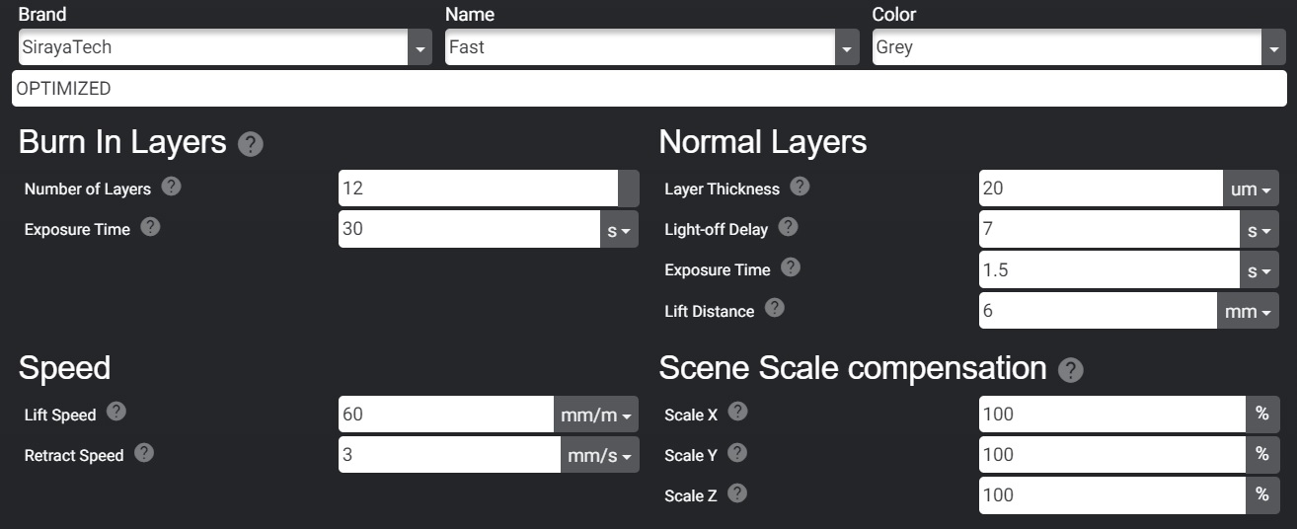Open the Color dropdown arrow

1273,47
